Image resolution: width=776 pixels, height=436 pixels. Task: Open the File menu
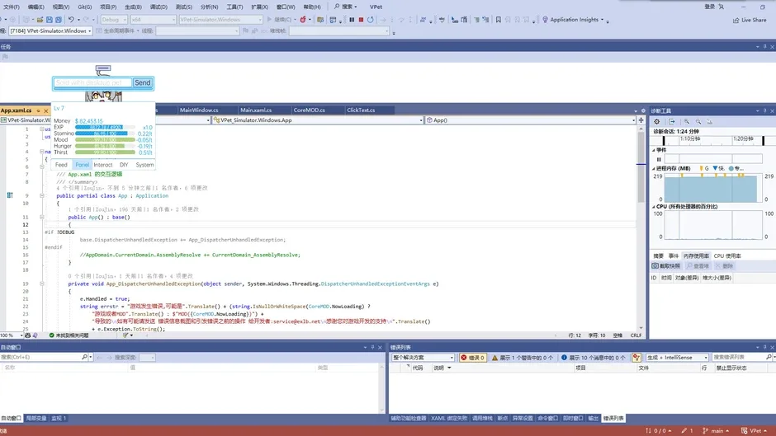click(x=12, y=7)
